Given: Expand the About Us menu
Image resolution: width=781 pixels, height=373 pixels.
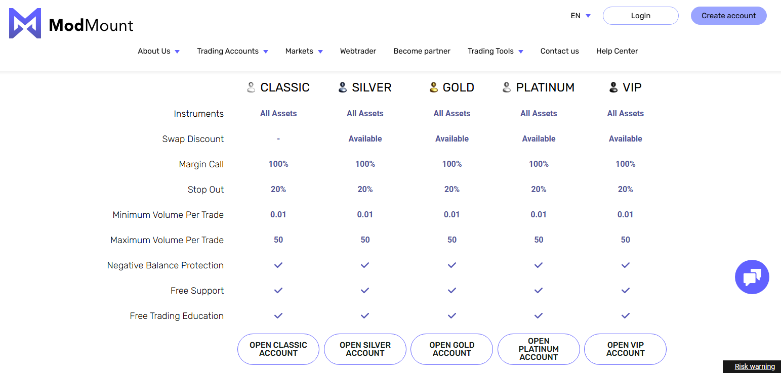Looking at the screenshot, I should coord(159,51).
